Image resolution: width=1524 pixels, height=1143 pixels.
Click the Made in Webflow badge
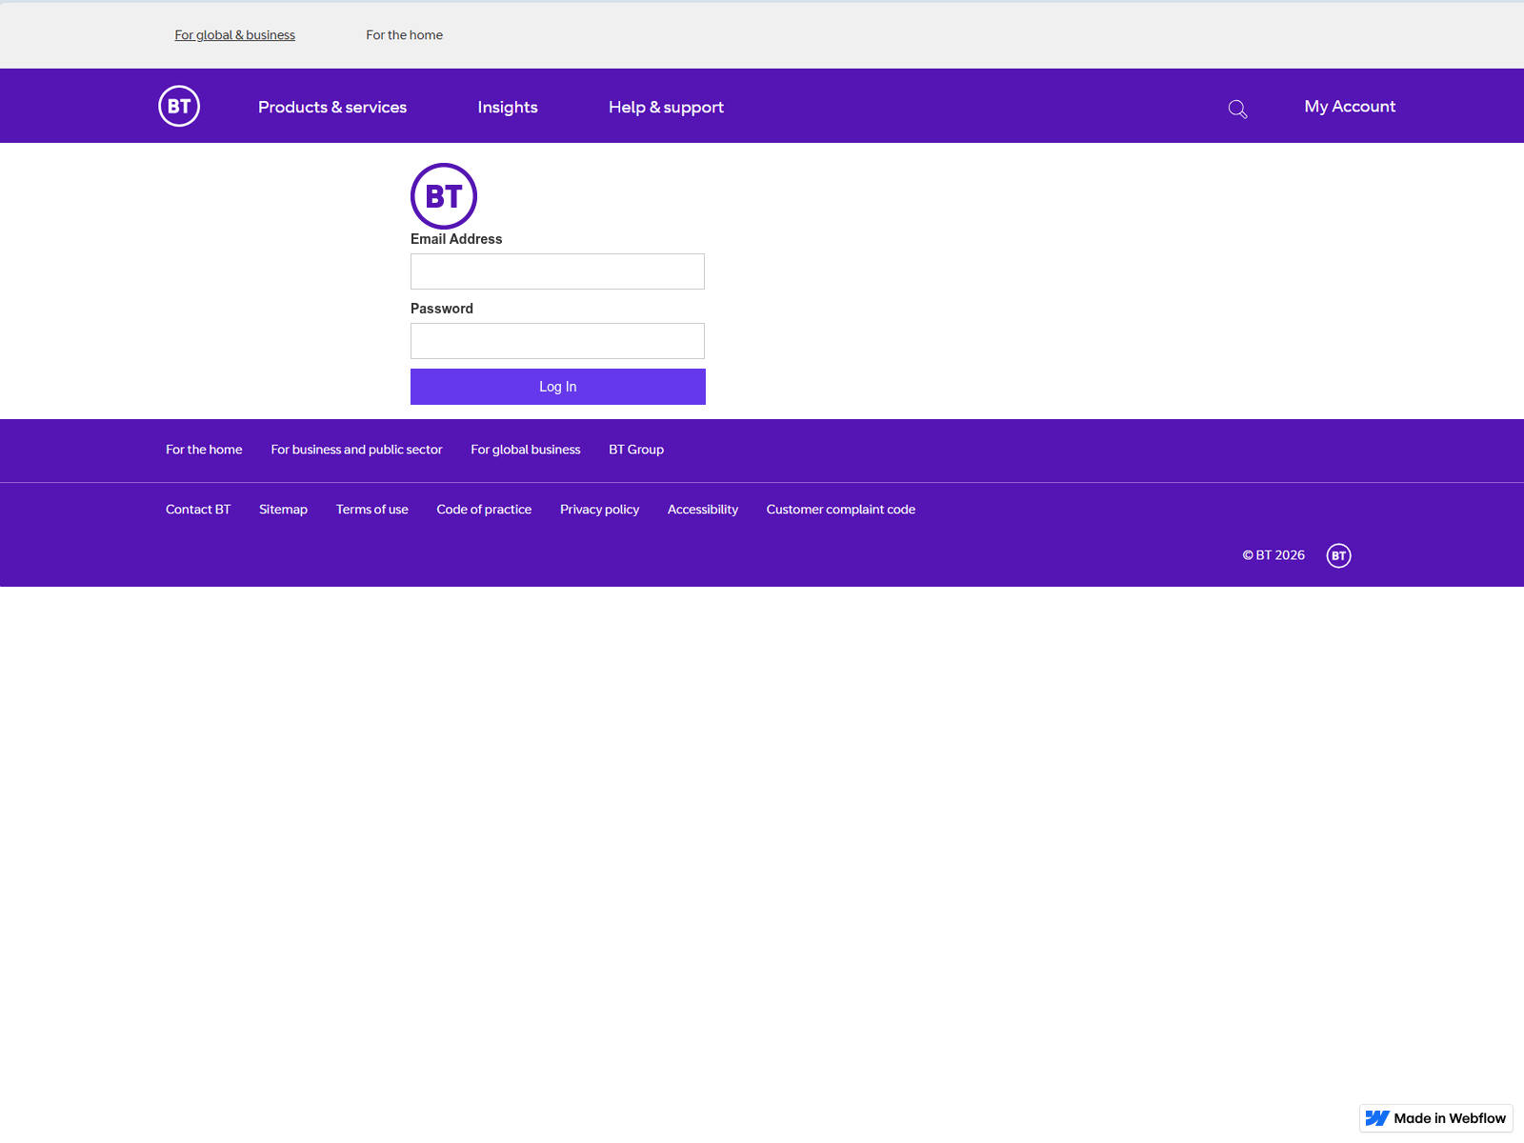[x=1436, y=1118]
